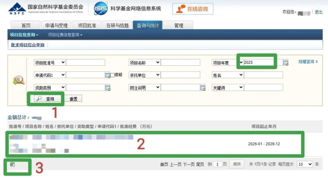Screen dimensions: 328x178
Task: Open the 申请与受理 tab
Action: pyautogui.click(x=56, y=25)
